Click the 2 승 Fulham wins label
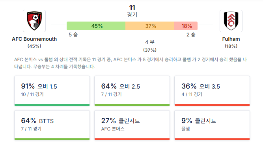The image size is (263, 145). tap(191, 34)
